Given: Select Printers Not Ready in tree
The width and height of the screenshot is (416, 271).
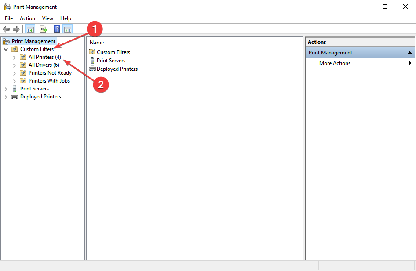Looking at the screenshot, I should click(50, 73).
